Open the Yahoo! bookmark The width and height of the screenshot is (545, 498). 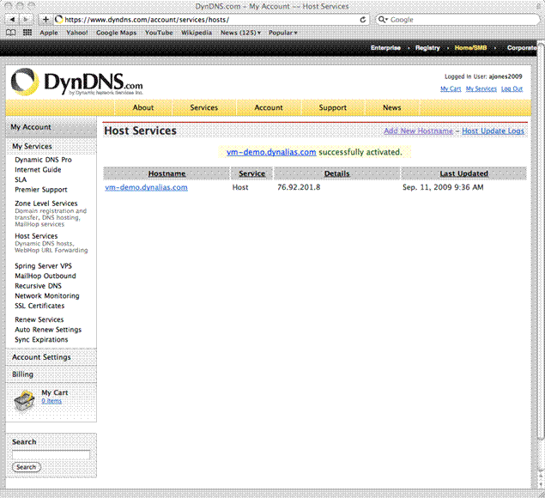[x=77, y=33]
